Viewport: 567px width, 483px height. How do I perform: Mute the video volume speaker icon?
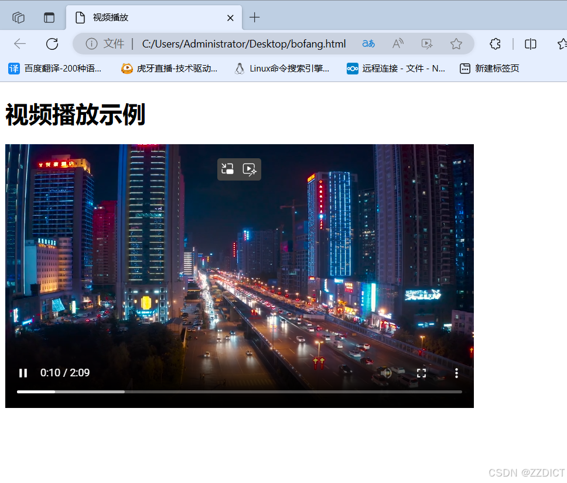coord(386,373)
